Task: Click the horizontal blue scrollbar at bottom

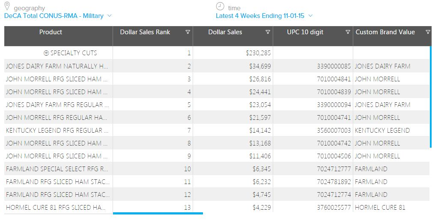Action: coord(158,213)
